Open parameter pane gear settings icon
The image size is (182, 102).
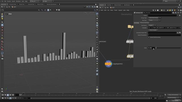pos(173,13)
